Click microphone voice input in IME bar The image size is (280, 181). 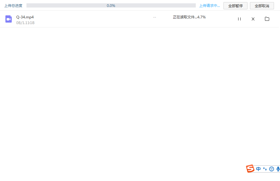pyautogui.click(x=278, y=169)
